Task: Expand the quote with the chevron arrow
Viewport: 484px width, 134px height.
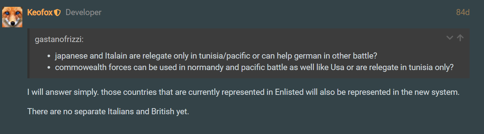Action: [450, 38]
